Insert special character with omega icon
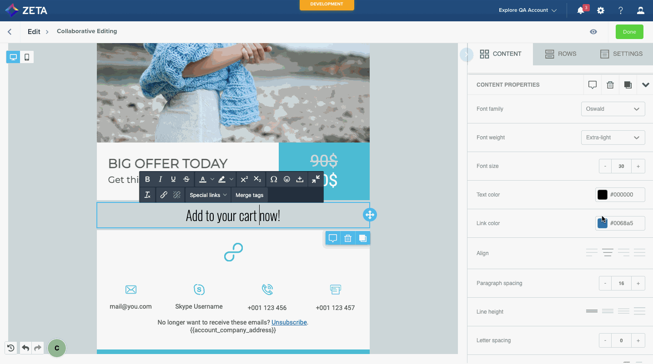Screen dimensions: 653x364 click(274, 179)
